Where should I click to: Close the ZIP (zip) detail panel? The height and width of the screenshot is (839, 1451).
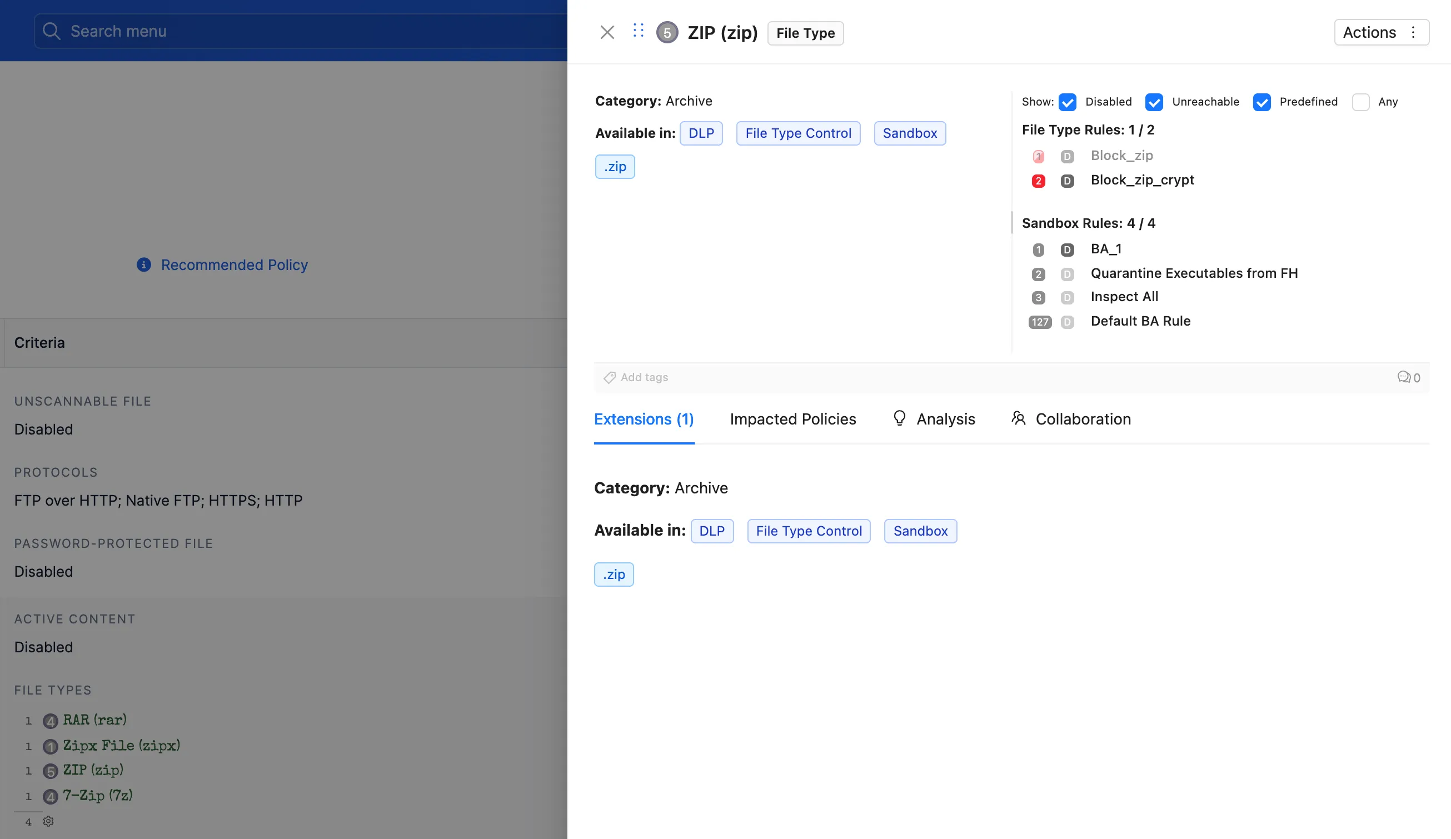(607, 32)
